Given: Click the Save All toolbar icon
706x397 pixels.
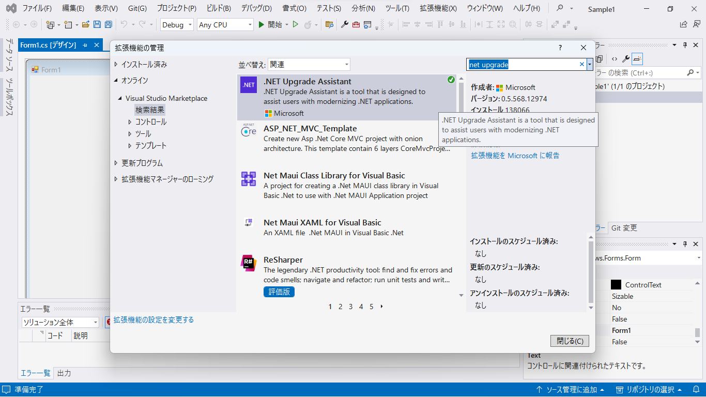Looking at the screenshot, I should (x=108, y=25).
